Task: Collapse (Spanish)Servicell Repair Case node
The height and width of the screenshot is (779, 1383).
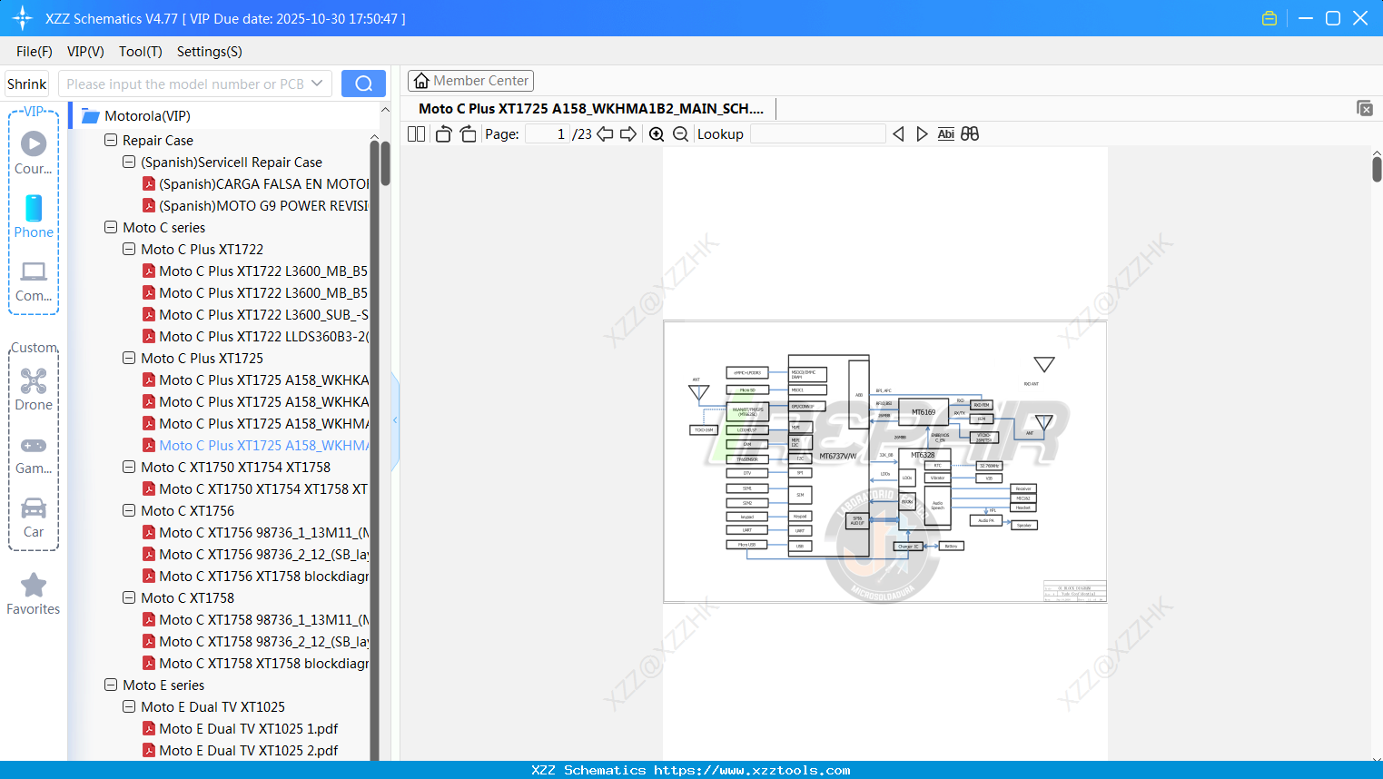Action: coord(129,163)
